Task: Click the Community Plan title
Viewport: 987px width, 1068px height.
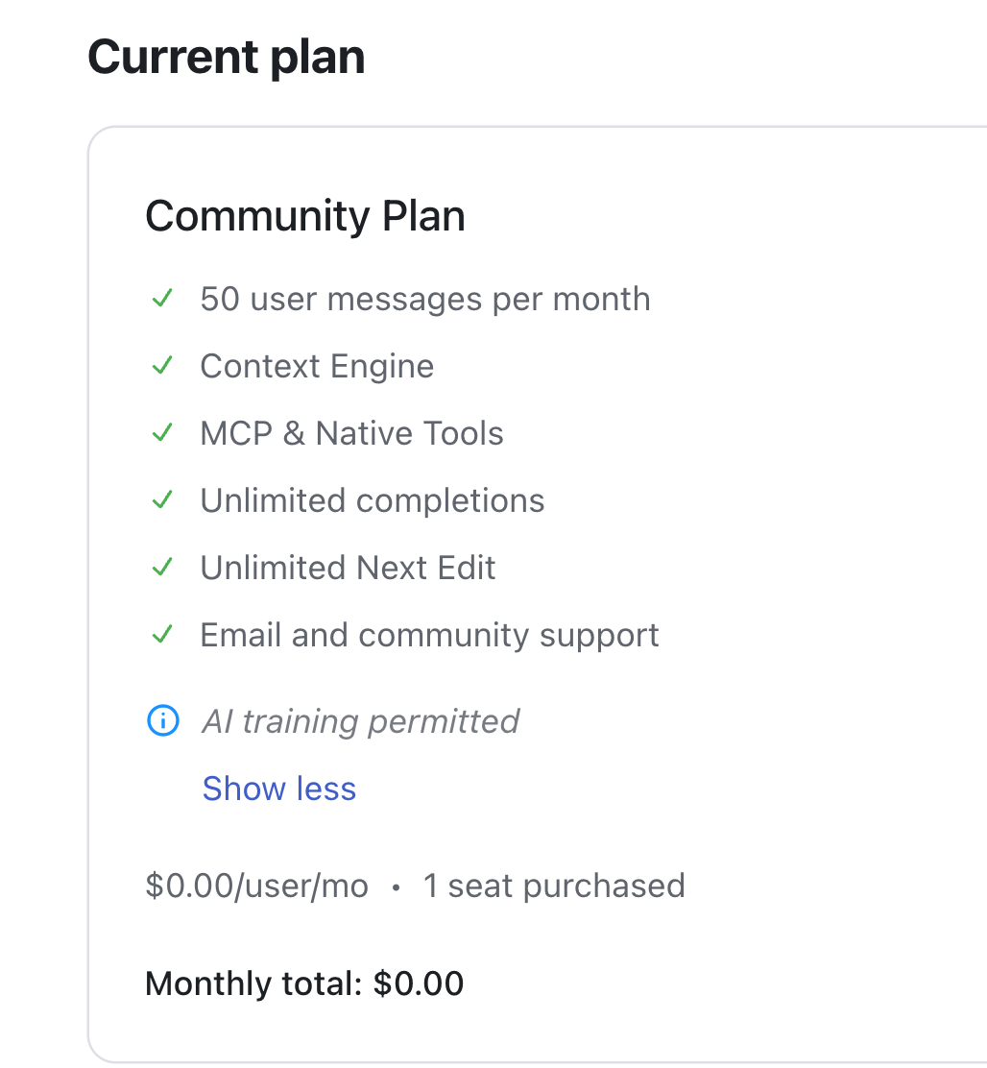Action: click(305, 216)
